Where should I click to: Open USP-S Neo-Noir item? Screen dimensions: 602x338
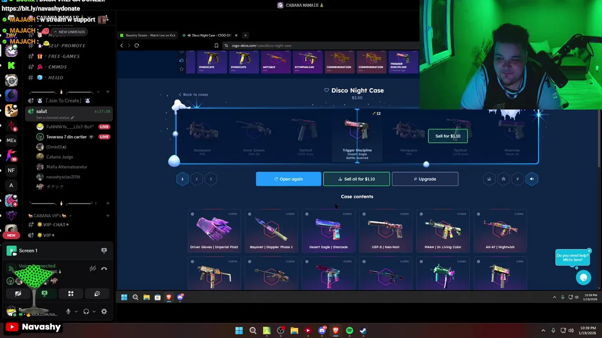tap(386, 231)
